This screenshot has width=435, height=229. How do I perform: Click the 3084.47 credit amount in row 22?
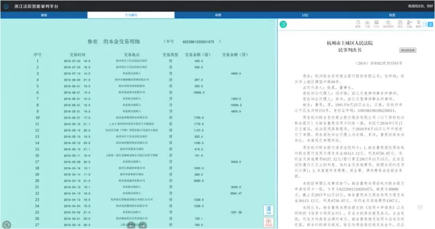(x=236, y=193)
